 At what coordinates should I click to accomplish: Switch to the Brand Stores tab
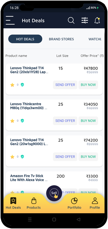61,39
